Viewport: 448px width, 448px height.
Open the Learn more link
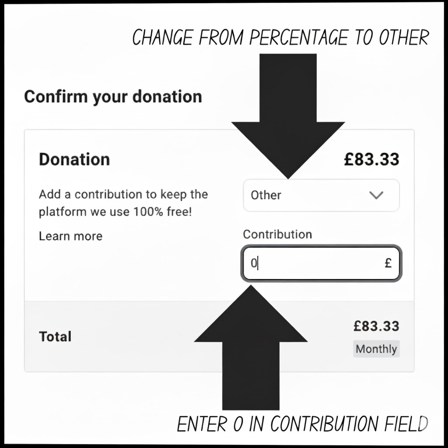click(x=70, y=236)
